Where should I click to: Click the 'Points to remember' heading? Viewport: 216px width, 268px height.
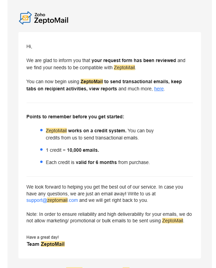75,117
